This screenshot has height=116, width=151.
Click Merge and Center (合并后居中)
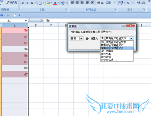(105, 3)
